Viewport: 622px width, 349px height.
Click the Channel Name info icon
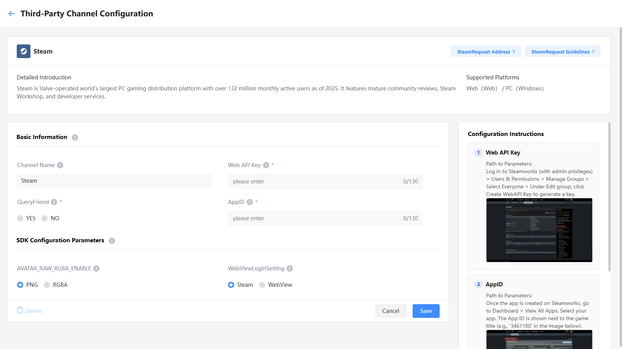tap(60, 165)
